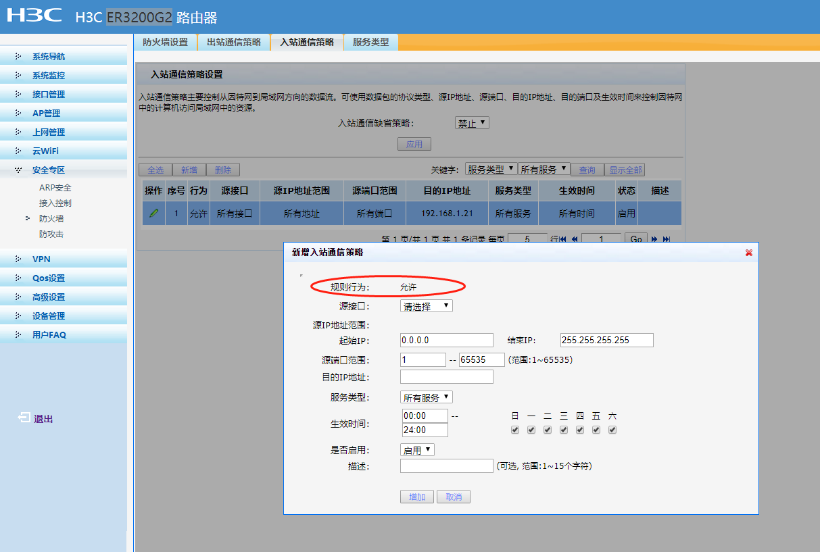Image resolution: width=820 pixels, height=552 pixels.
Task: Click the green pencil edit icon in rule 1
Action: [x=153, y=213]
